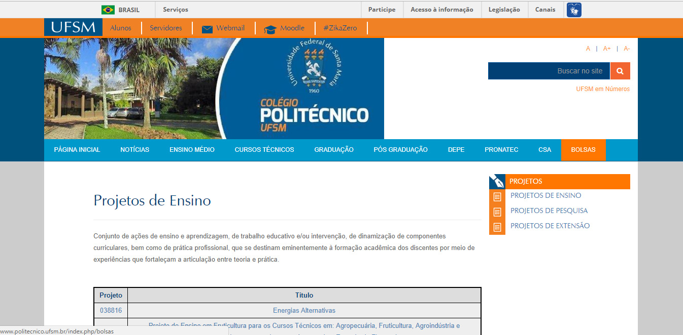683x335 pixels.
Task: Click the PROJETOS pen icon in the sidebar
Action: click(497, 181)
